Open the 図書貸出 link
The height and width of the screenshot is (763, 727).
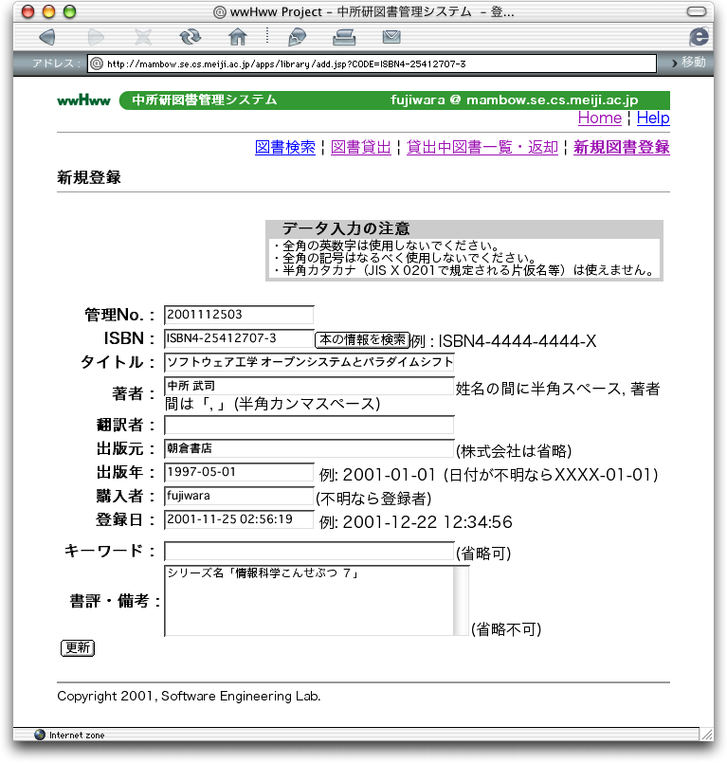click(360, 148)
